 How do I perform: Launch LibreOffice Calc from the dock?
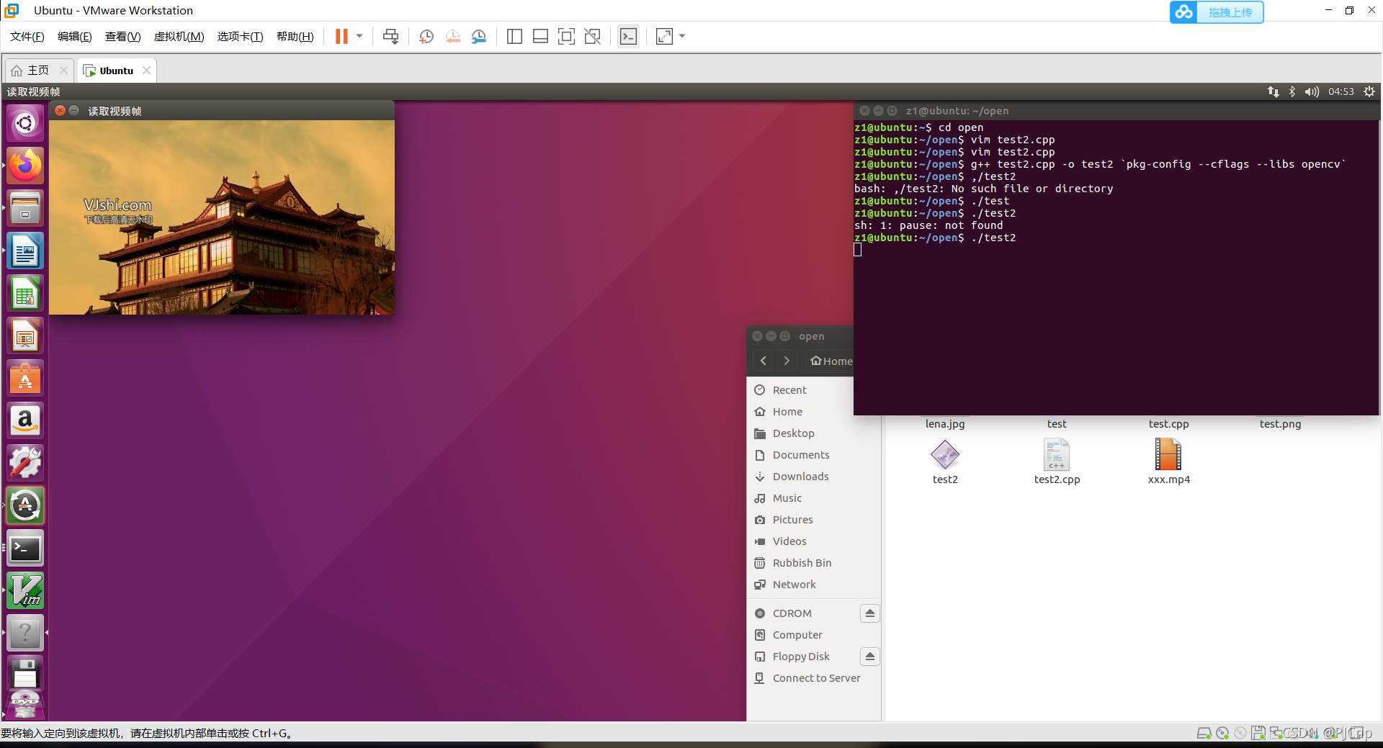(x=25, y=293)
